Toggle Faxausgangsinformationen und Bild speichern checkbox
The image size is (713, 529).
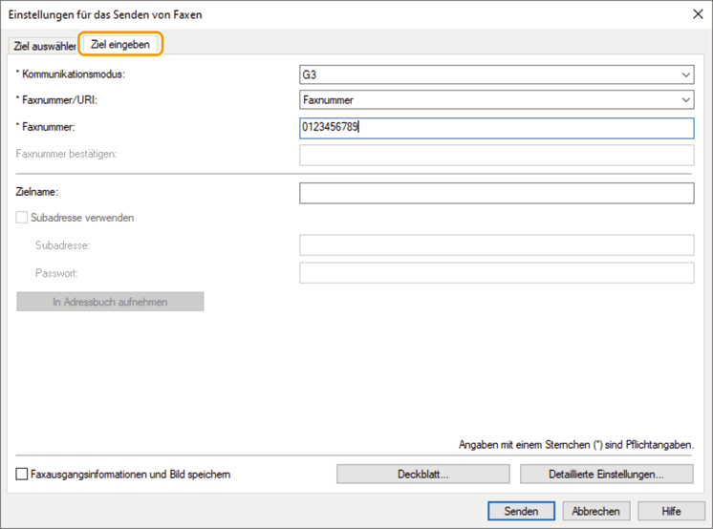coord(23,474)
